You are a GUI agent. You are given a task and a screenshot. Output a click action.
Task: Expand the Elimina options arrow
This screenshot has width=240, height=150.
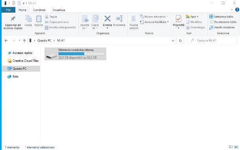pyautogui.click(x=107, y=28)
